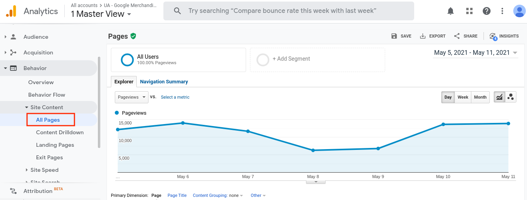527x200 pixels.
Task: Click the search bar field
Action: (x=289, y=11)
